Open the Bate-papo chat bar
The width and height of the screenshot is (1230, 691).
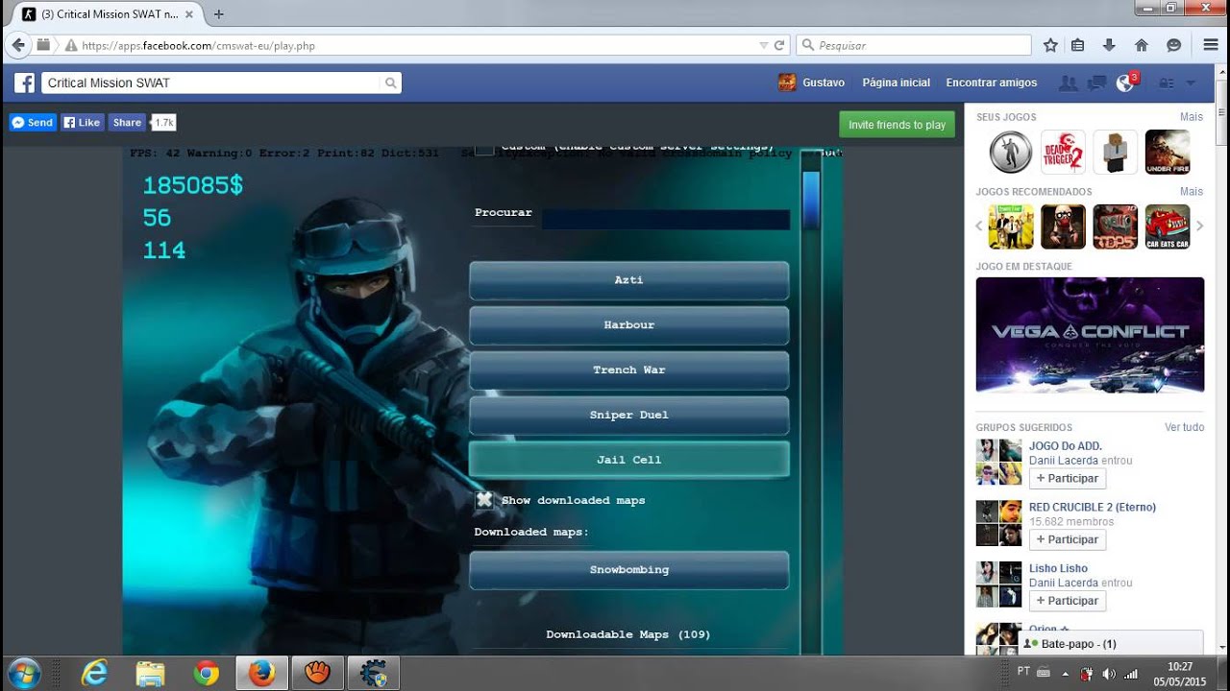[x=1113, y=644]
